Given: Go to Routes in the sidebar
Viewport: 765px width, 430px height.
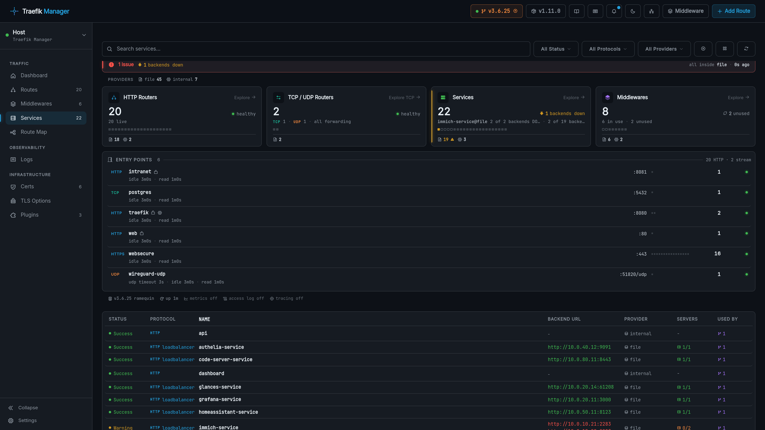Looking at the screenshot, I should coord(46,90).
